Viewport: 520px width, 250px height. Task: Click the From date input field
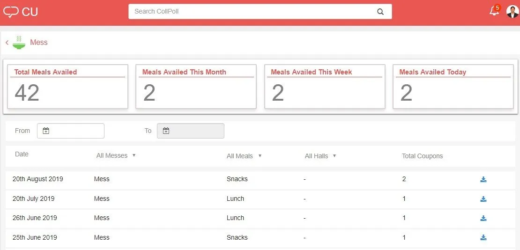(71, 131)
